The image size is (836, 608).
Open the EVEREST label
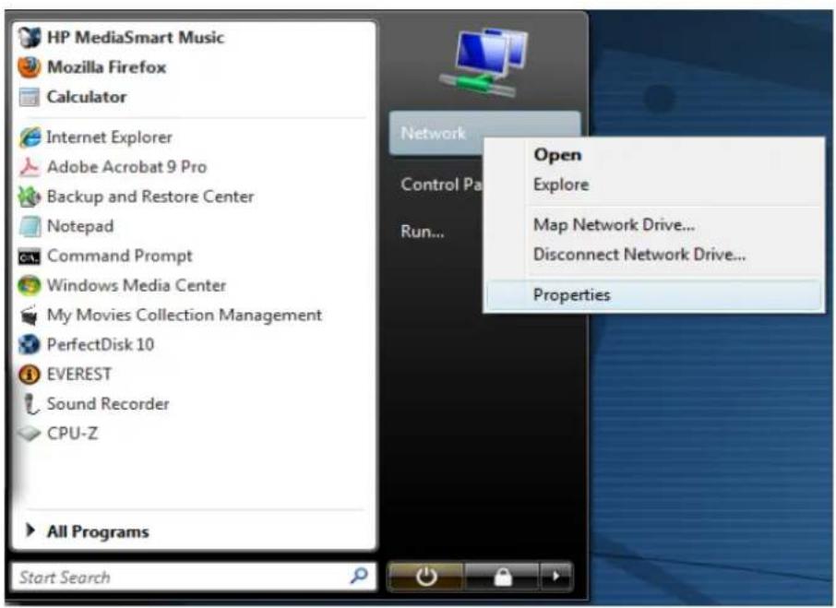pyautogui.click(x=79, y=375)
